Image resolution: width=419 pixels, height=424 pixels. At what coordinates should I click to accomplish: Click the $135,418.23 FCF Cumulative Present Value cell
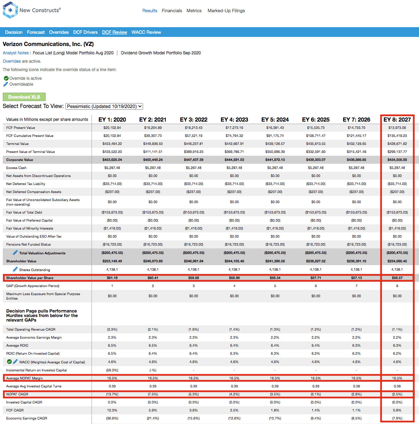pyautogui.click(x=397, y=136)
